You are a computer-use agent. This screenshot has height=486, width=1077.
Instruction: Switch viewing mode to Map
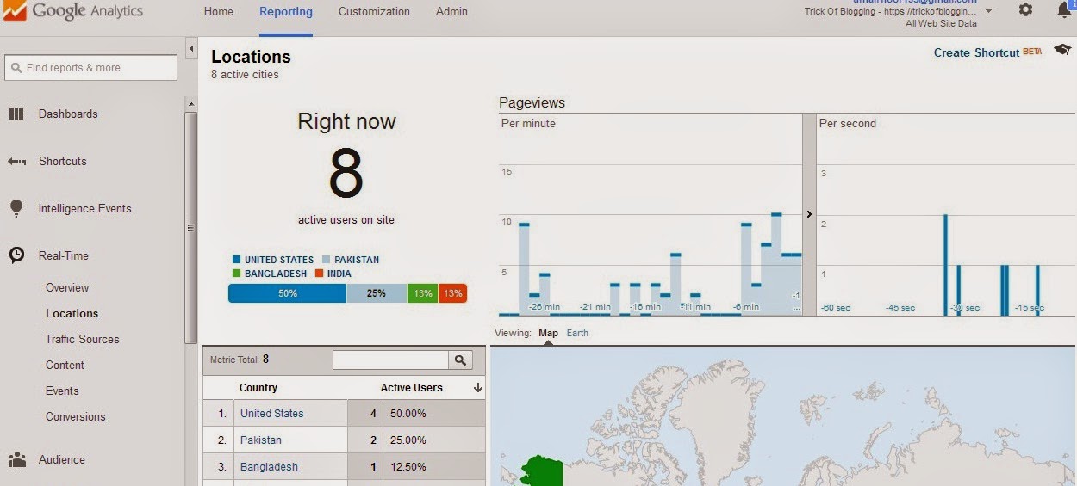coord(548,333)
